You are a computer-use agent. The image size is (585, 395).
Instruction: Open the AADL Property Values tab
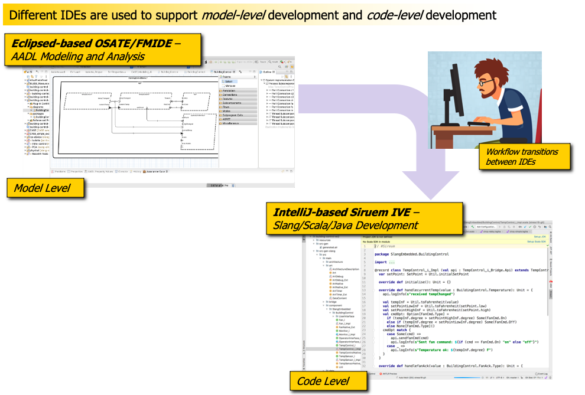[100, 171]
